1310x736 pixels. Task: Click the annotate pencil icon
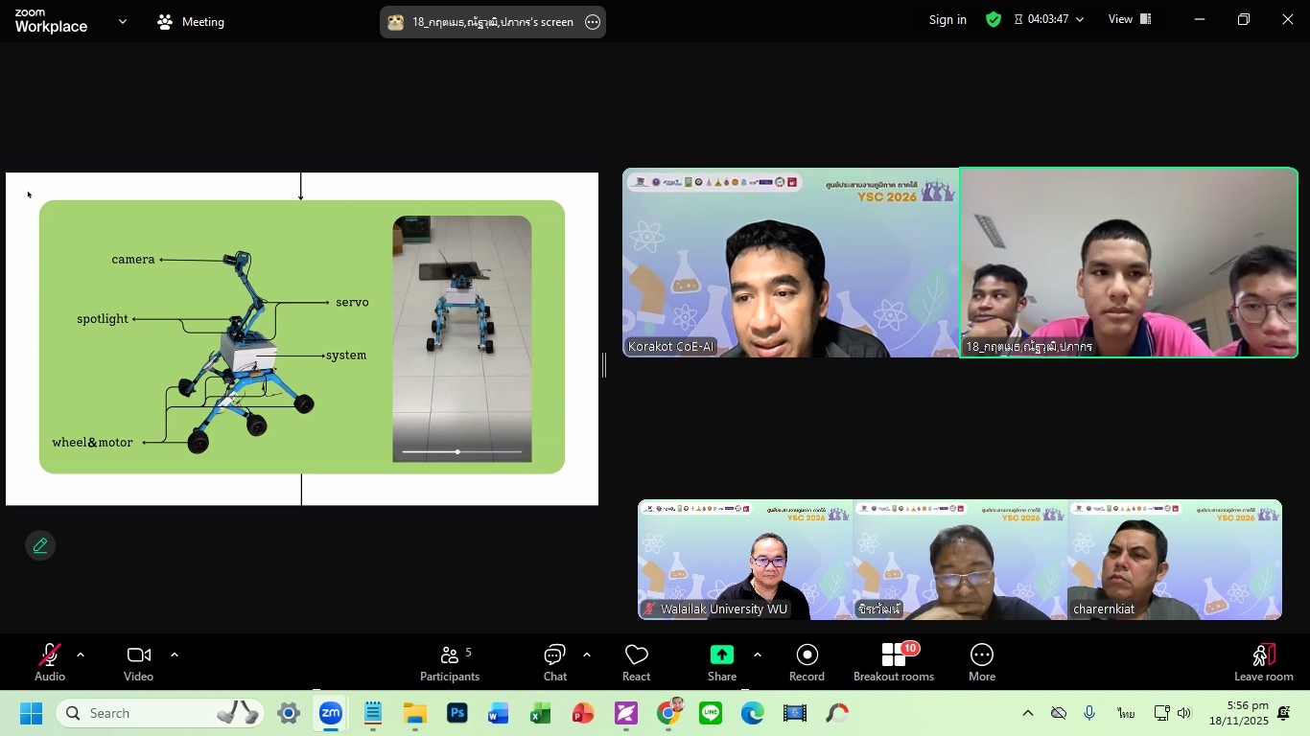40,545
